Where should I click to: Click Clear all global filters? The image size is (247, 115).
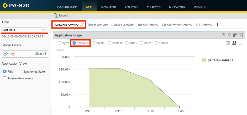tap(40, 54)
